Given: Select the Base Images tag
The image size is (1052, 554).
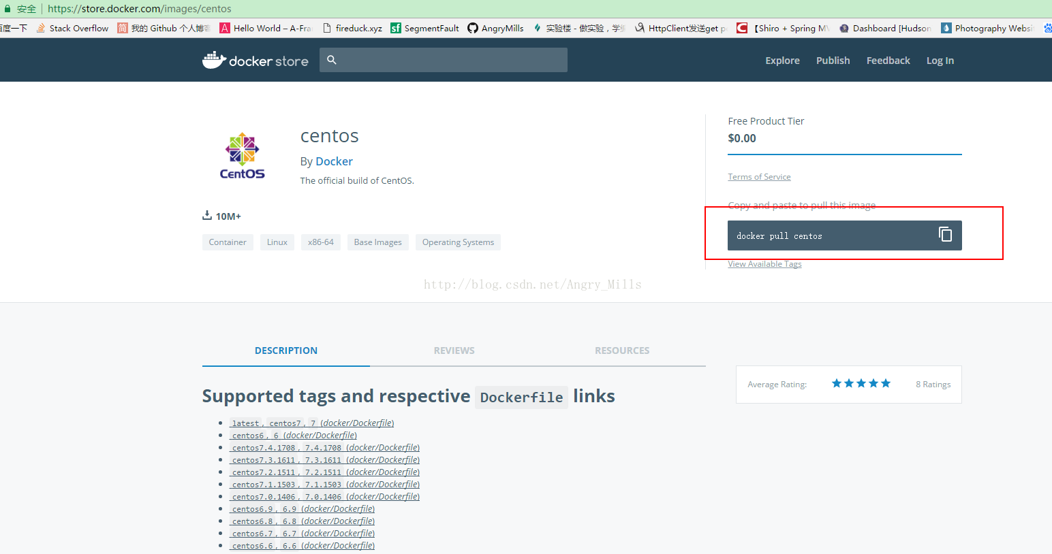Looking at the screenshot, I should pos(378,242).
